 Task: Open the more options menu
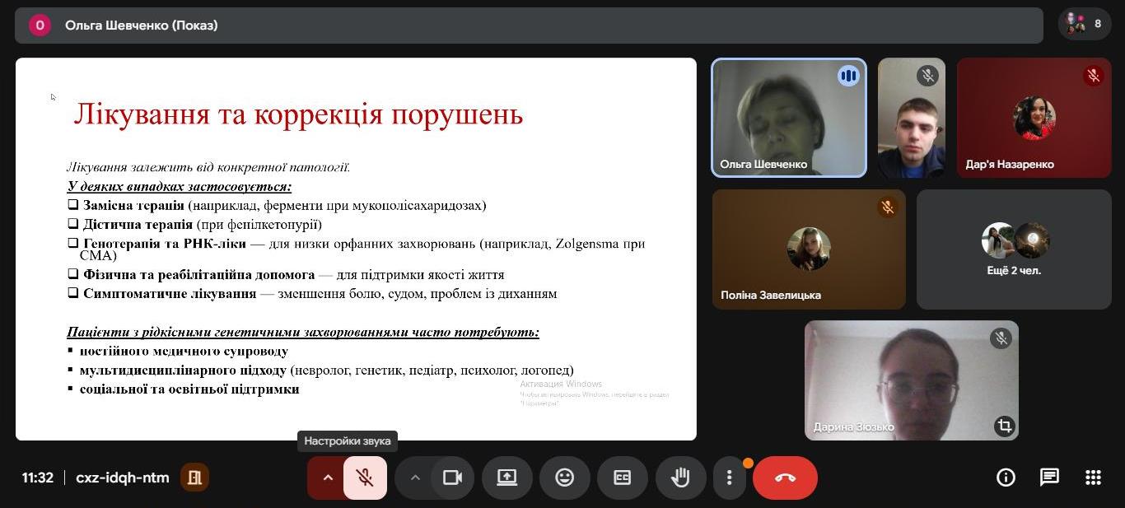click(x=729, y=478)
